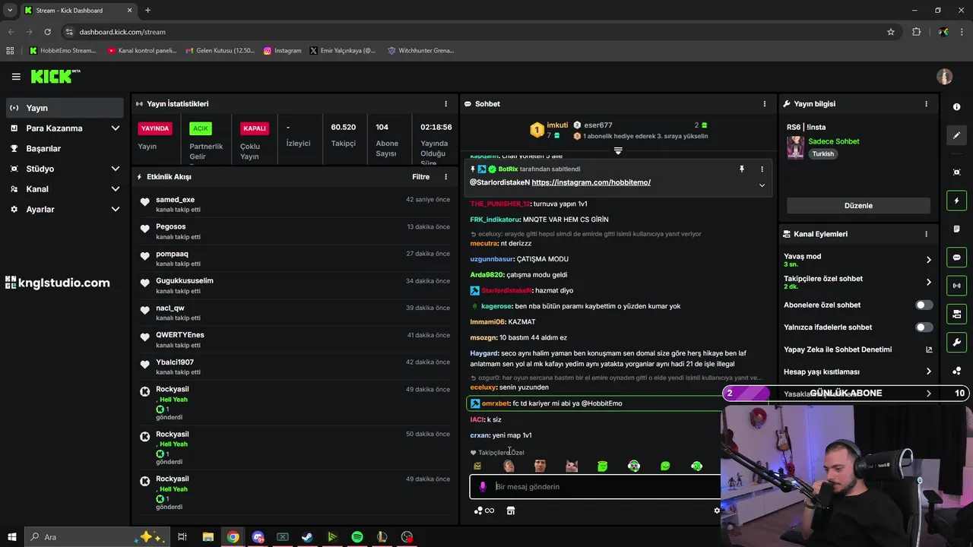Open Yayın bilgisi panel options menu
The height and width of the screenshot is (547, 973).
pyautogui.click(x=926, y=103)
